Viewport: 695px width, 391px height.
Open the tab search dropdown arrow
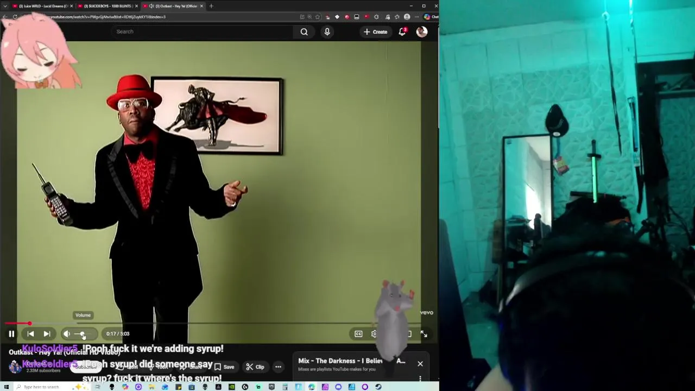tap(5, 6)
